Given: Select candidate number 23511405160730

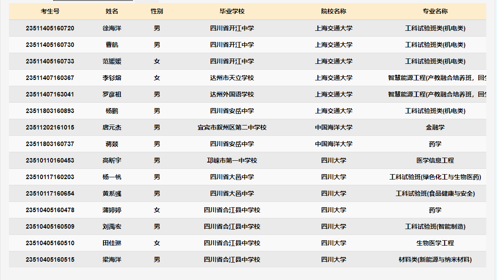Looking at the screenshot, I should point(50,45).
